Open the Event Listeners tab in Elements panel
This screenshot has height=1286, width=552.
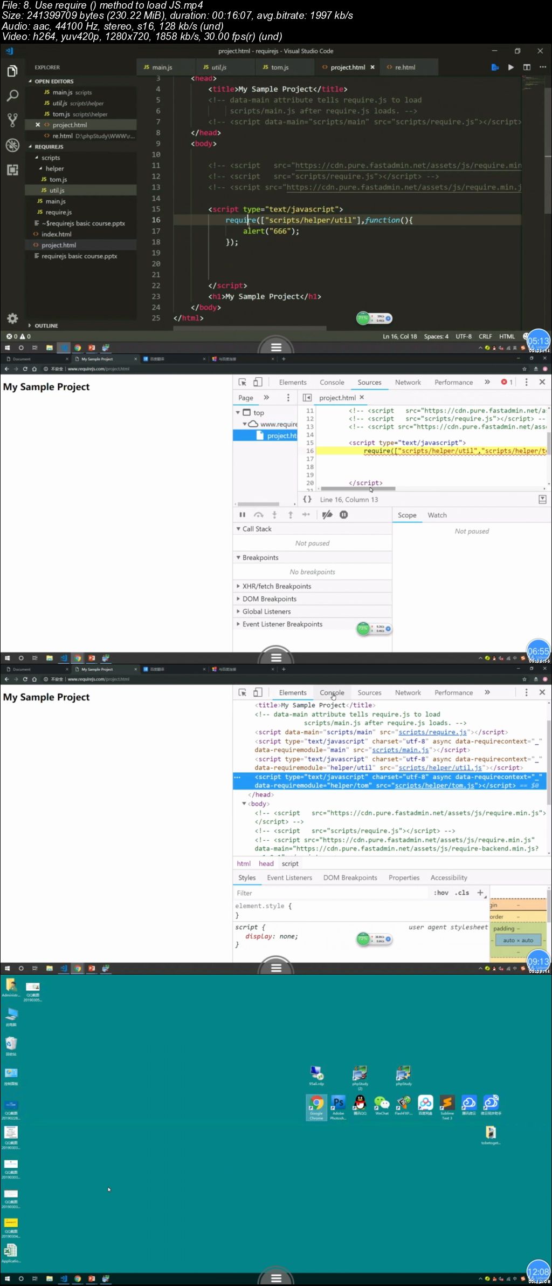tap(289, 877)
